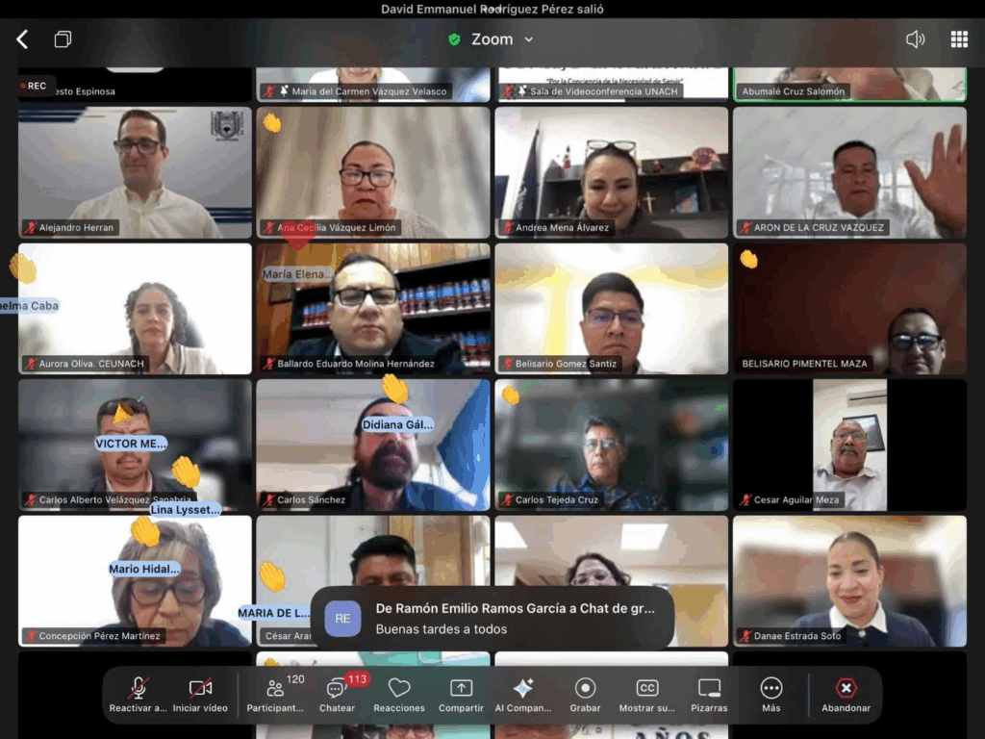Open the Ramón Emilio Ramos García chat notification
Viewport: 985px width, 739px height.
[492, 618]
